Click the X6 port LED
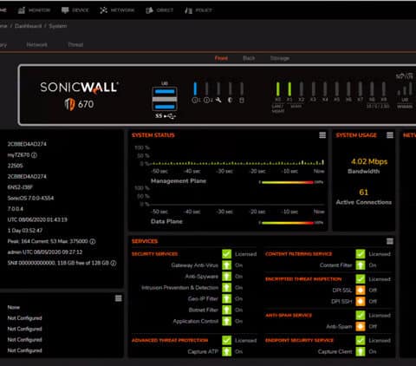The image size is (416, 366). [x=348, y=88]
